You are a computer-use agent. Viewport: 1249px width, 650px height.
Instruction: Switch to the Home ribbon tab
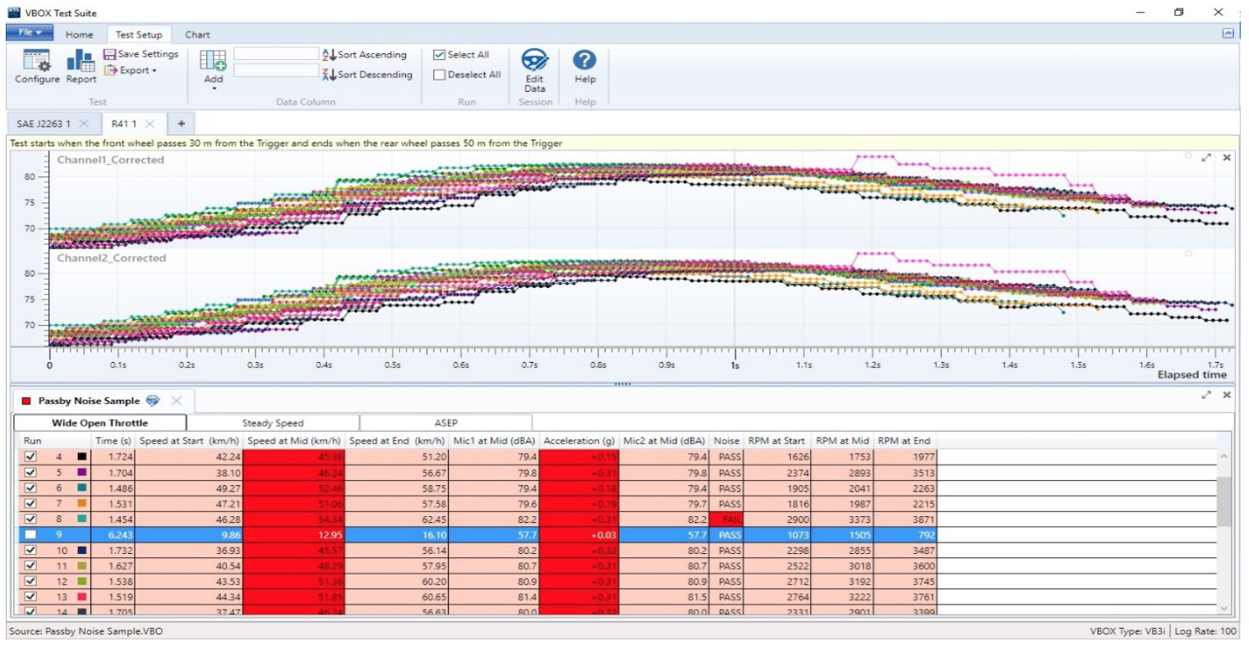pos(79,34)
